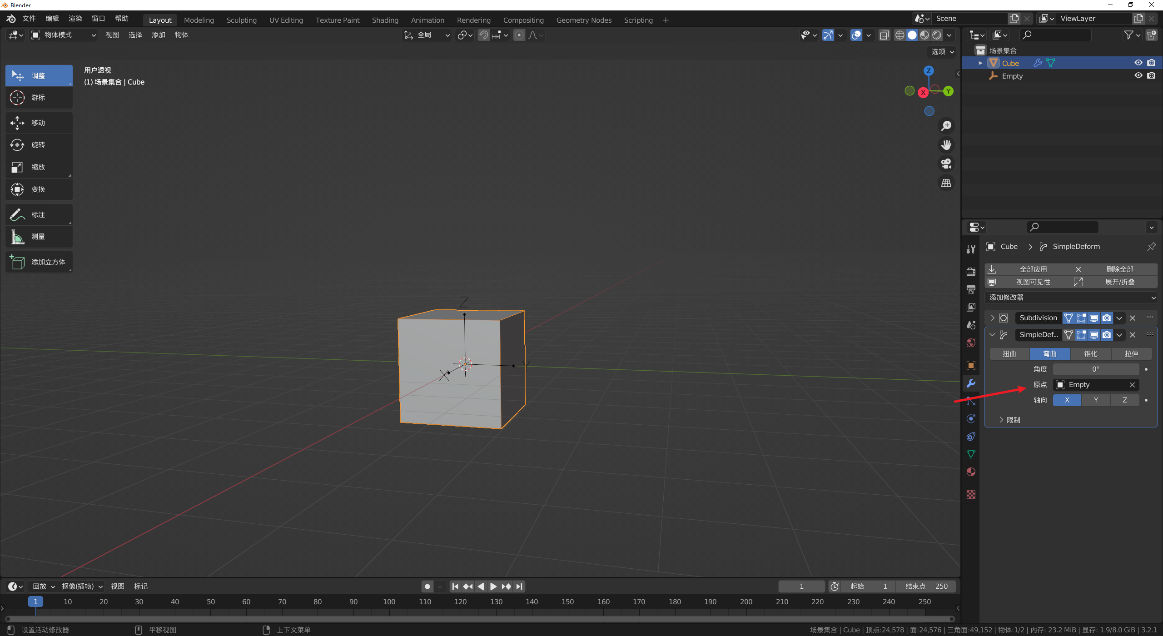
Task: Hide Cube in viewport via eye icon
Action: click(1138, 63)
